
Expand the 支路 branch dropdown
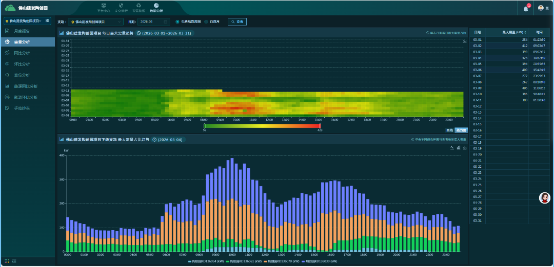point(96,22)
